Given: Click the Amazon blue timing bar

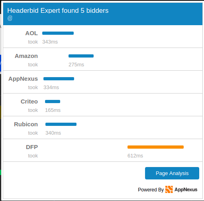Looking at the screenshot, I should (x=81, y=56).
